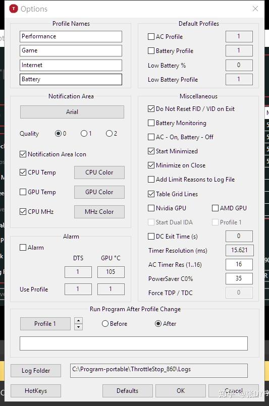Toggle the CPU MHz checkbox

coord(23,211)
